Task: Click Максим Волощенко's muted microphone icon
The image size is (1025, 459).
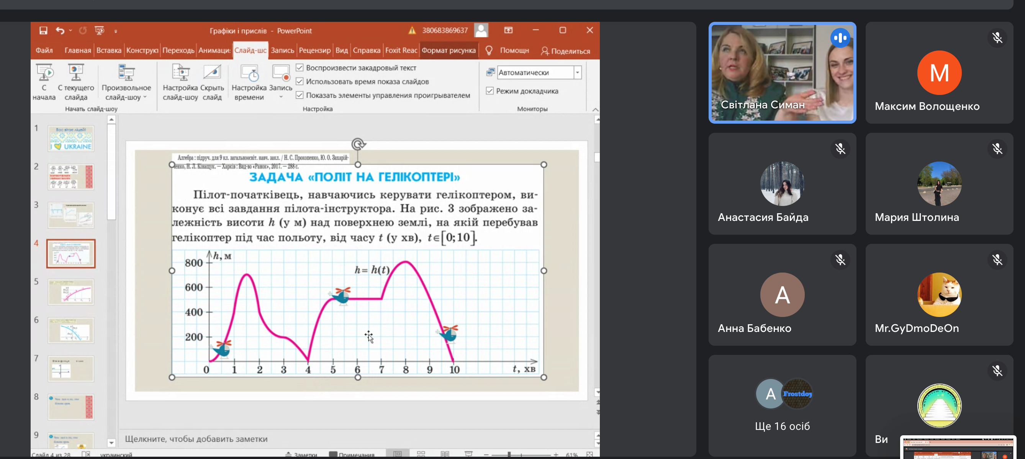Action: pos(997,38)
